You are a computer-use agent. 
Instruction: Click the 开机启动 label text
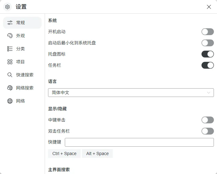57,32
